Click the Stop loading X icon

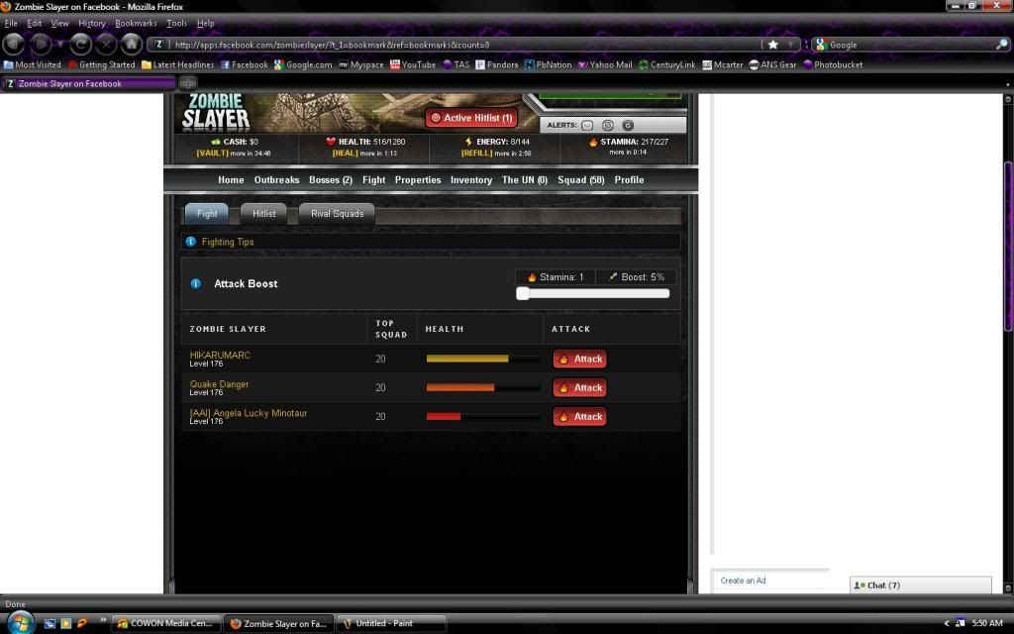106,44
